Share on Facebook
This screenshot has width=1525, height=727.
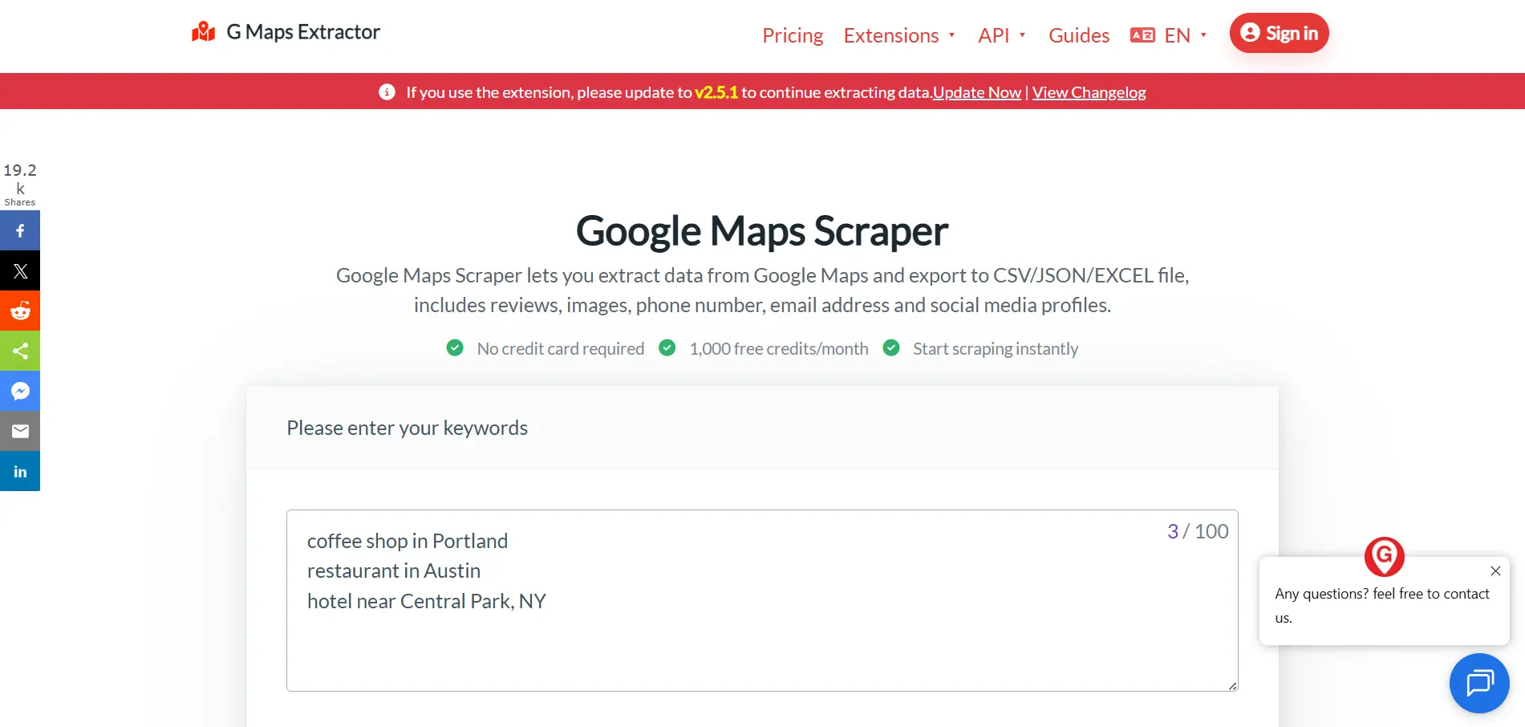coord(20,230)
